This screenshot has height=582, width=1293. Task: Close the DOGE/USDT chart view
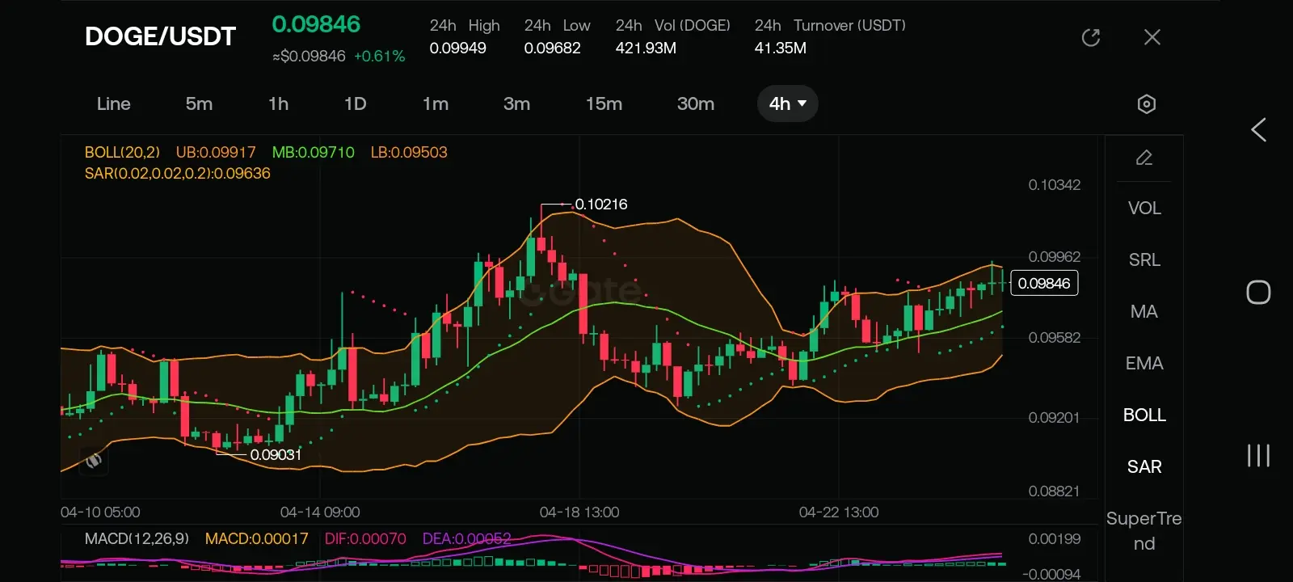(1152, 37)
